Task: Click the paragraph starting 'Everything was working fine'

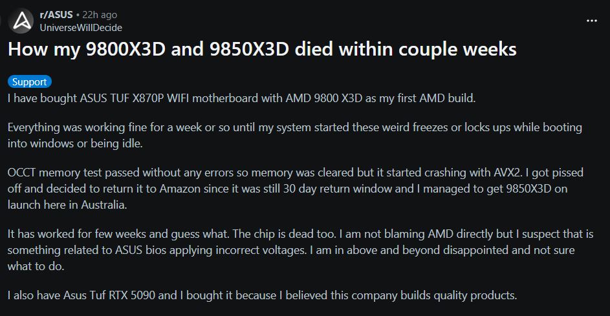Action: coord(294,134)
